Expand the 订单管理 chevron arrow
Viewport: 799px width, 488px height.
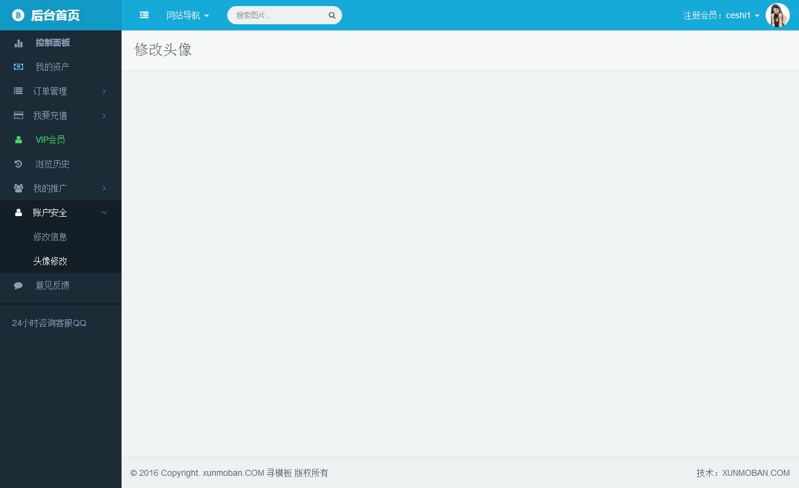104,91
